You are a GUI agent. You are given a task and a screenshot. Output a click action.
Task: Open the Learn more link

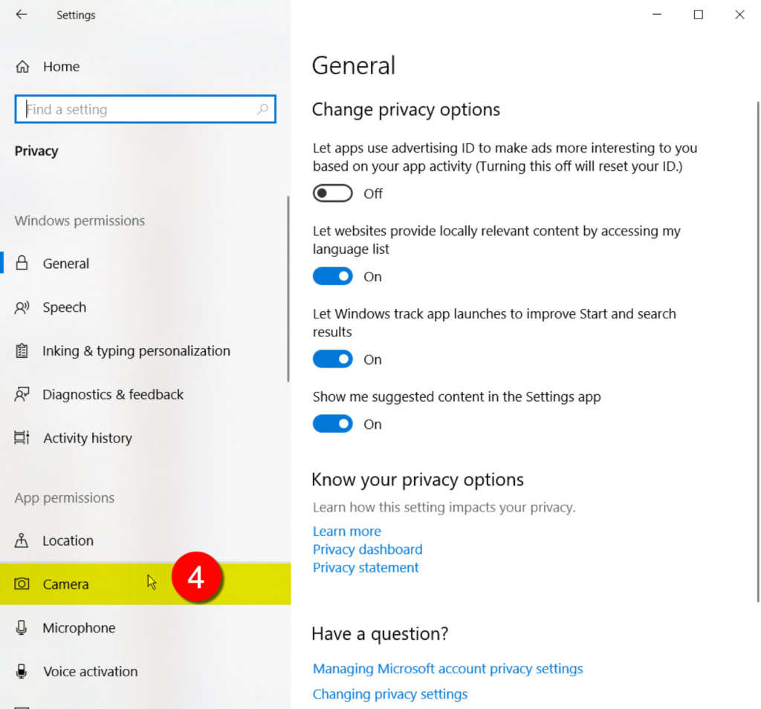[346, 532]
